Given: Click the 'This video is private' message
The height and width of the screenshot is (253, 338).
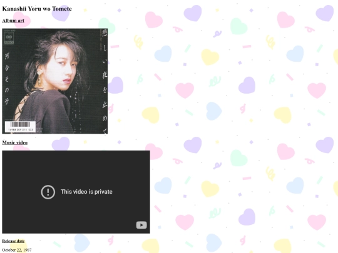Looking at the screenshot, I should coord(86,192).
